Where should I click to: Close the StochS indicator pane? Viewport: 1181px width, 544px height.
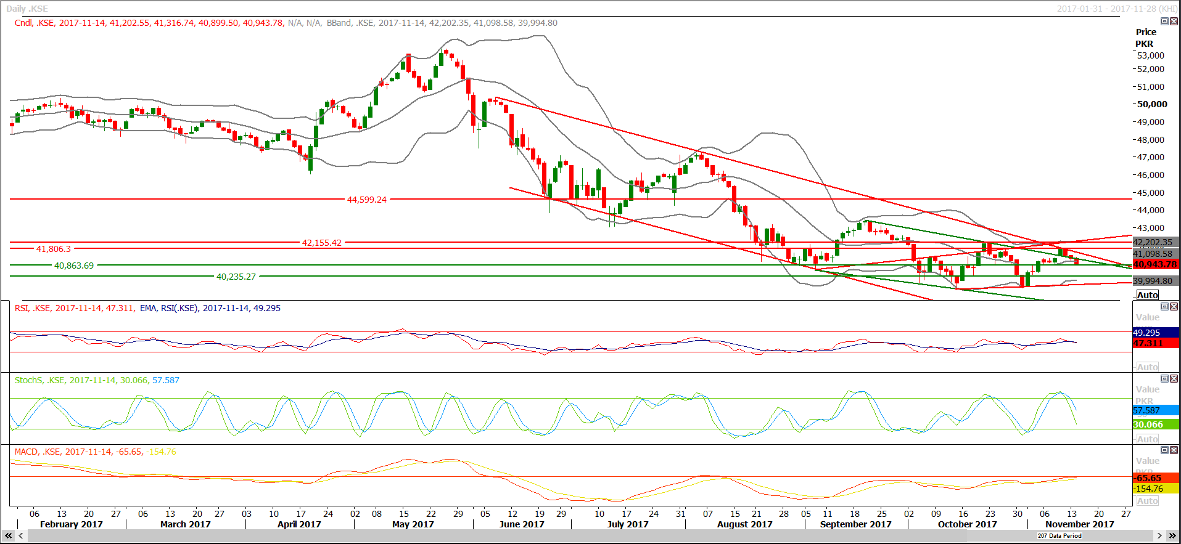click(x=1174, y=379)
